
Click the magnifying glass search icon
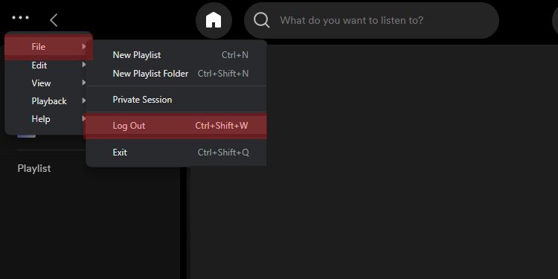point(262,20)
